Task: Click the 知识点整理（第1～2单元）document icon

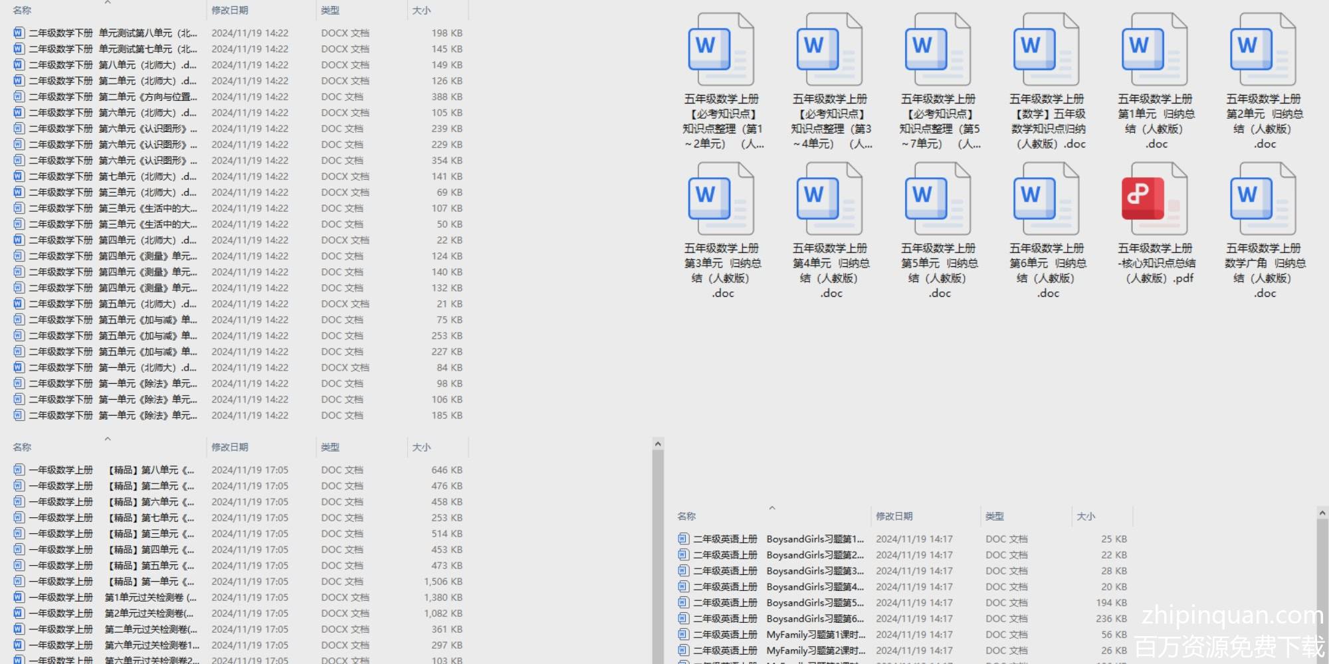Action: coord(721,50)
